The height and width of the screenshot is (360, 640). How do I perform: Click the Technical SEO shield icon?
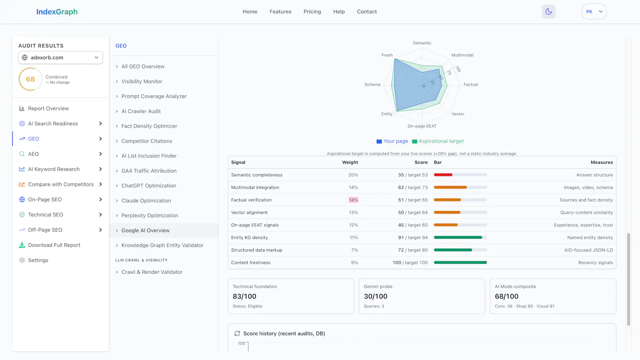coord(22,215)
